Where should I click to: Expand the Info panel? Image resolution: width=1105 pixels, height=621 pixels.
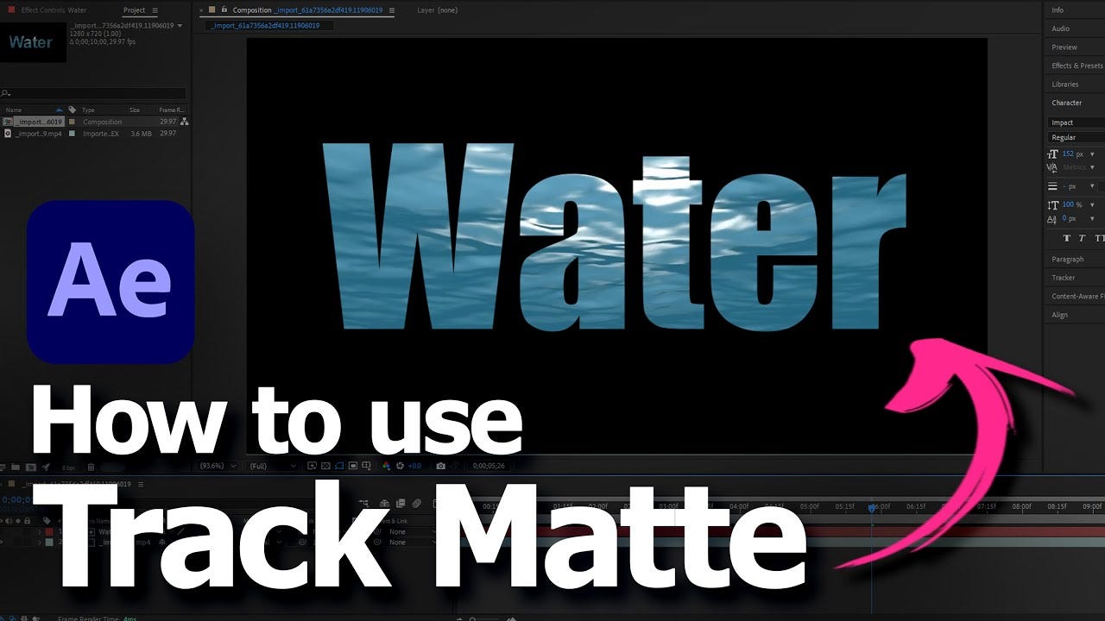(1058, 10)
